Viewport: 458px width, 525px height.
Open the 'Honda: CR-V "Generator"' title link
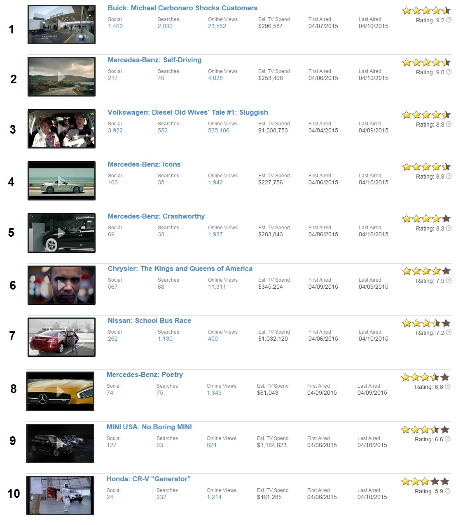[149, 479]
